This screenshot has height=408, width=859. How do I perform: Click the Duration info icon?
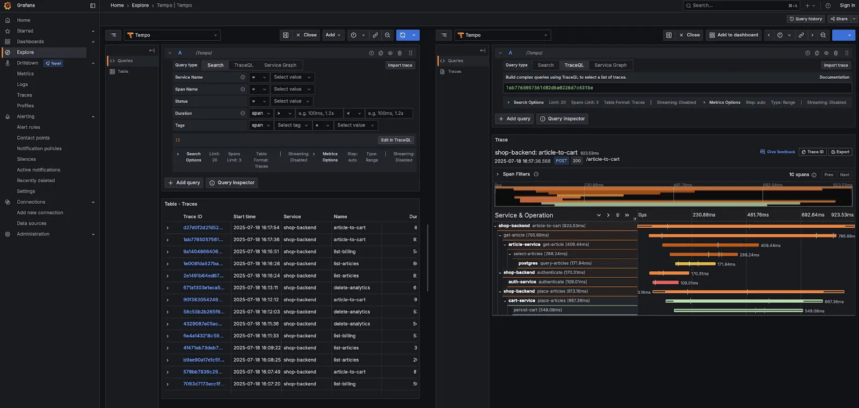[243, 114]
